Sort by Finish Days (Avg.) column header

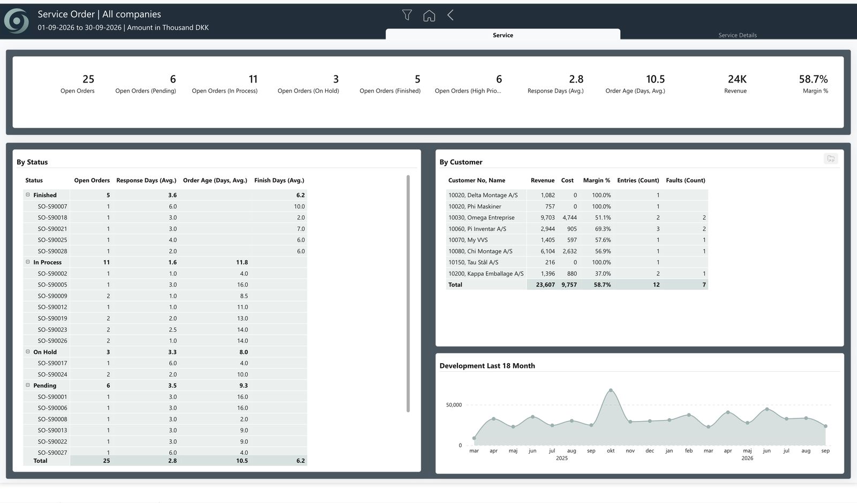click(279, 181)
